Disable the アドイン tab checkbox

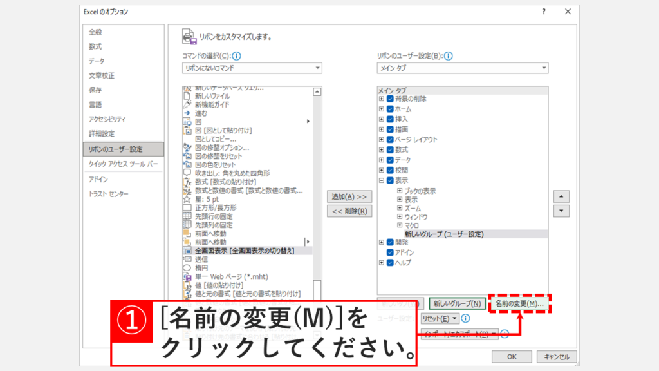pos(390,253)
